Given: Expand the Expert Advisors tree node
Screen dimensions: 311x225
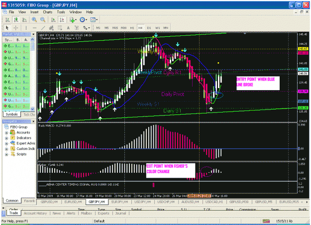Looking at the screenshot, I should (x=6, y=143).
